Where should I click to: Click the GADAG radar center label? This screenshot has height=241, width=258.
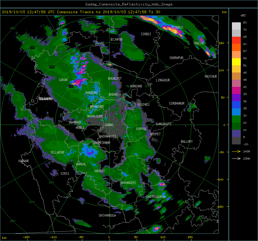109,125
